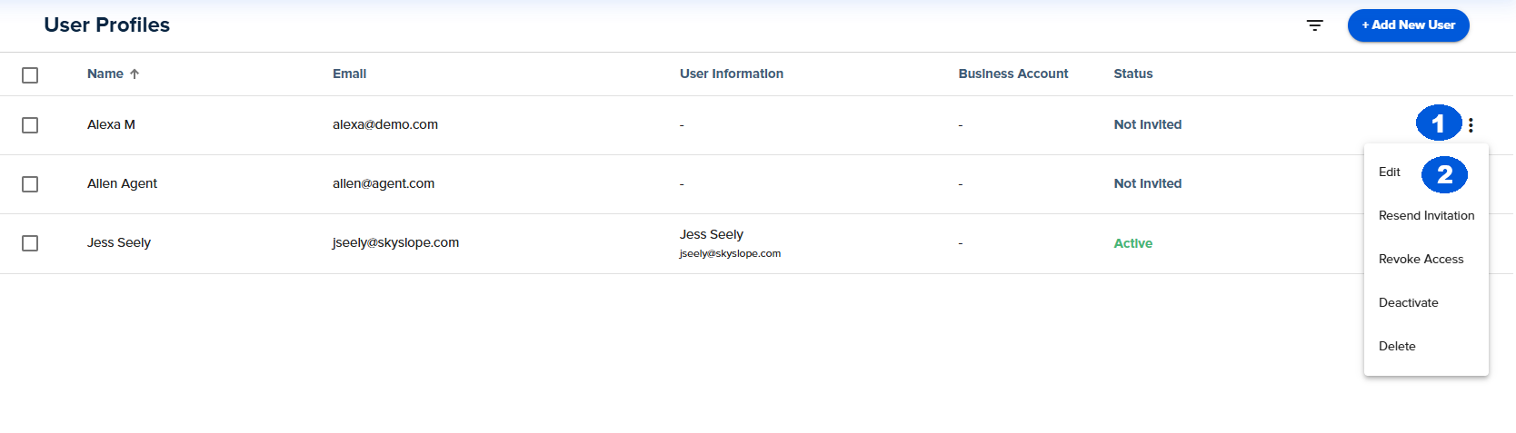This screenshot has height=433, width=1516.
Task: Click the Status column header
Action: coord(1133,74)
